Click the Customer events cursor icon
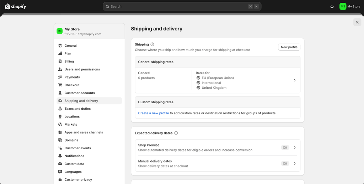The image size is (364, 184). click(x=60, y=148)
